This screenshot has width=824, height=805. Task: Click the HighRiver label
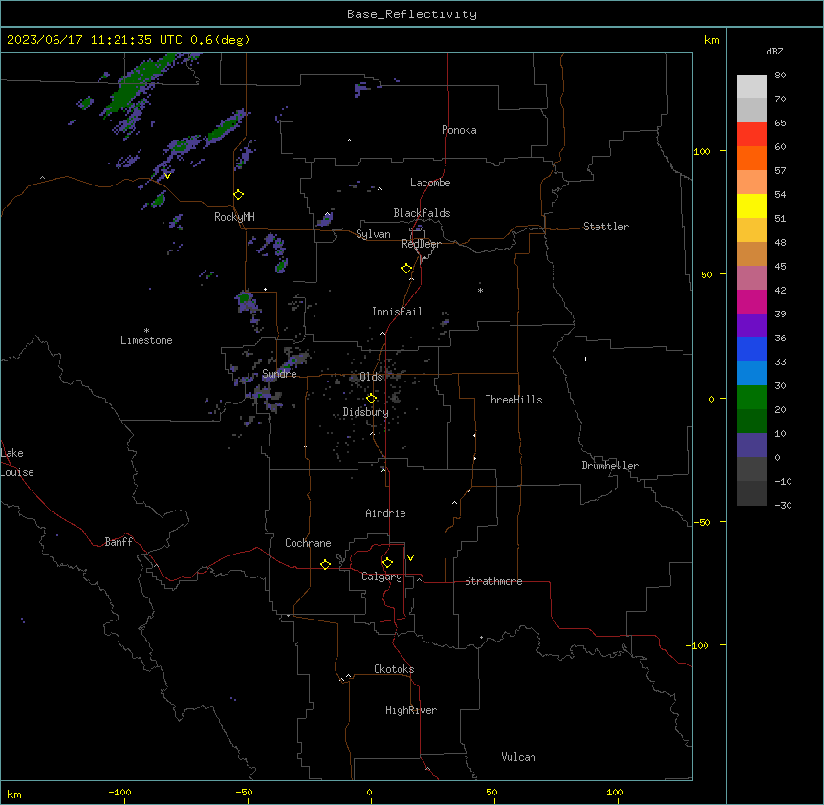click(411, 710)
